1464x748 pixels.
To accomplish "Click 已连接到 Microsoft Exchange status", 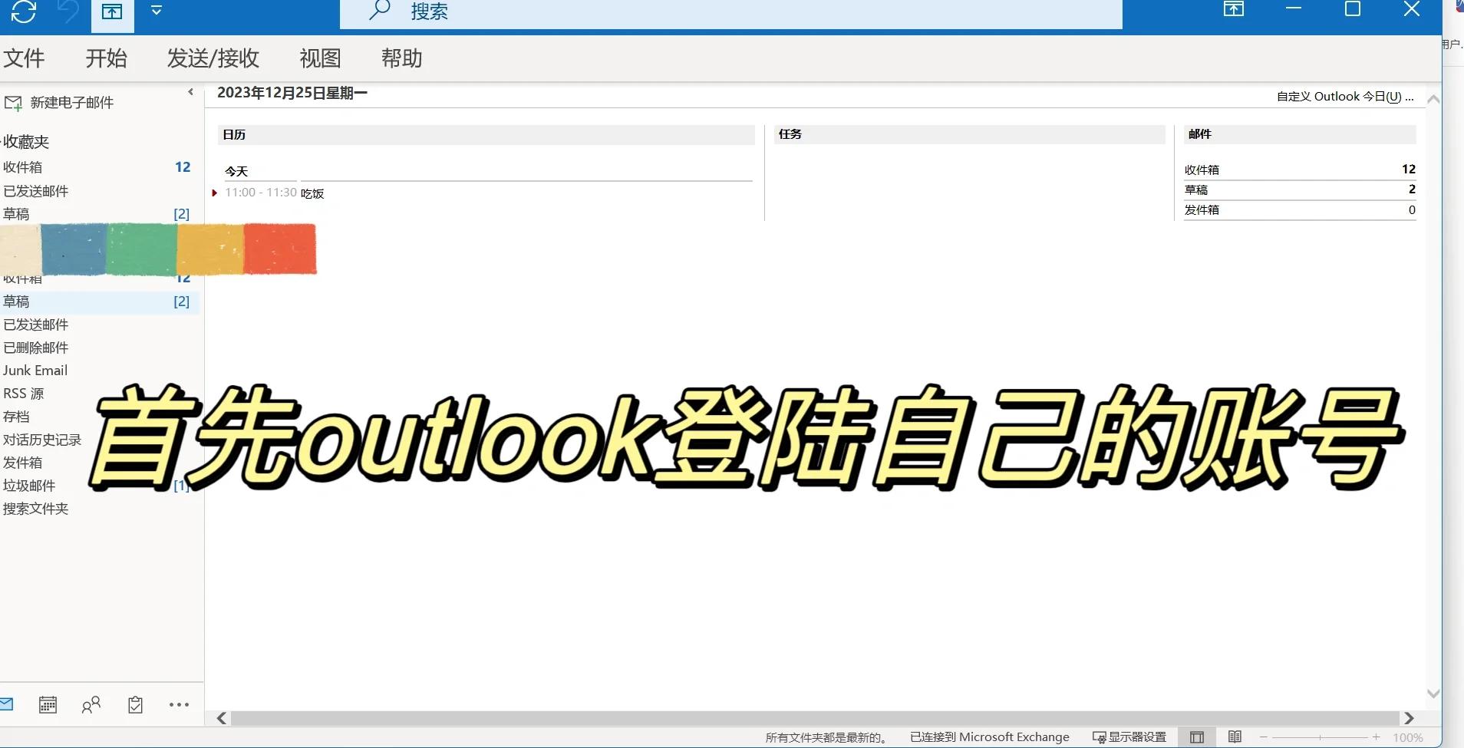I will coord(989,737).
